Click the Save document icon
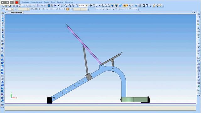 (9, 6)
